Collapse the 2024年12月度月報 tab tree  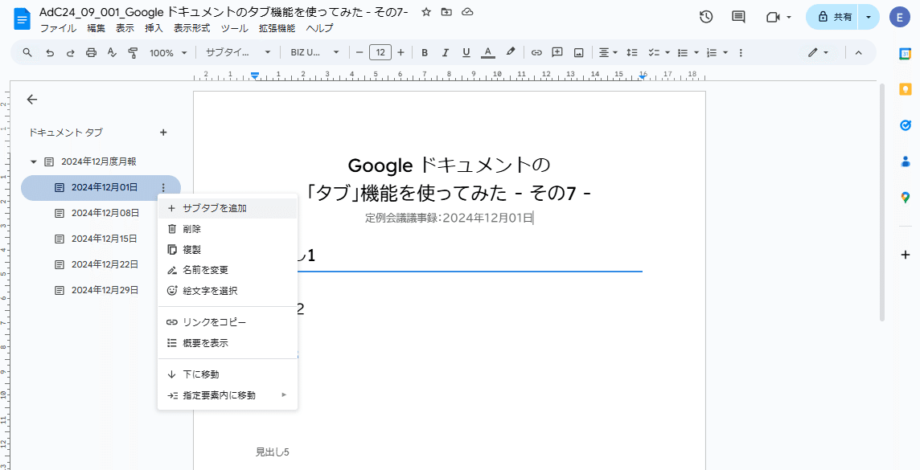34,161
